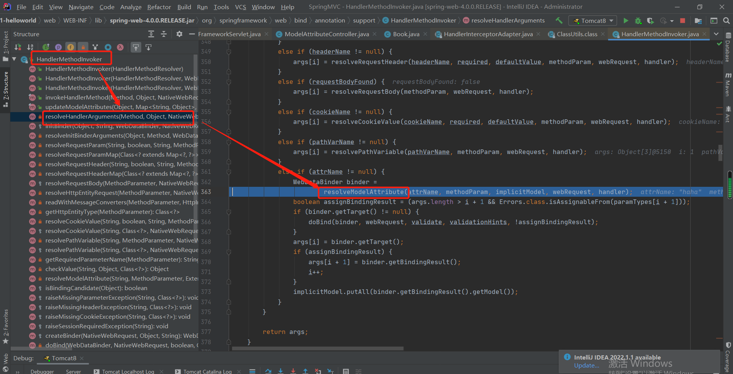Open Evaluate Expression calculator icon
733x374 pixels.
tap(346, 371)
